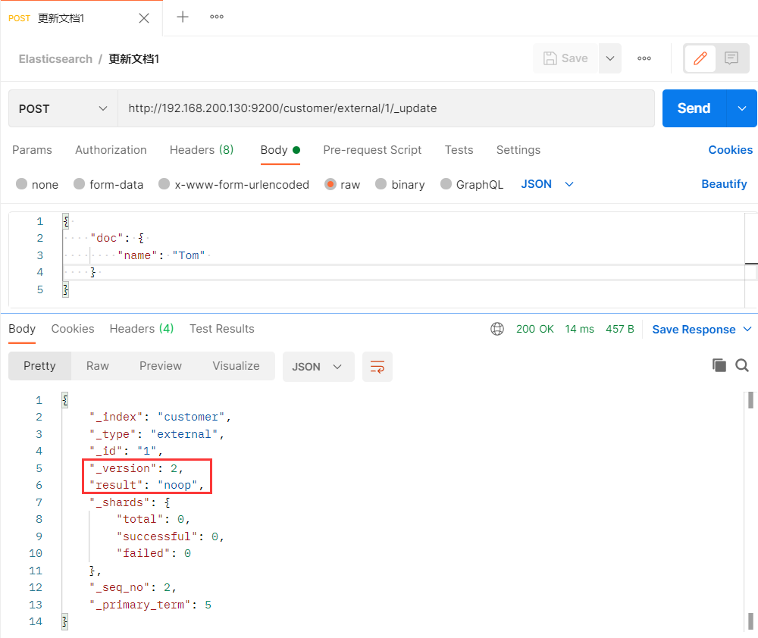
Task: Click the "_seq_no": 2 response line
Action: 133,587
